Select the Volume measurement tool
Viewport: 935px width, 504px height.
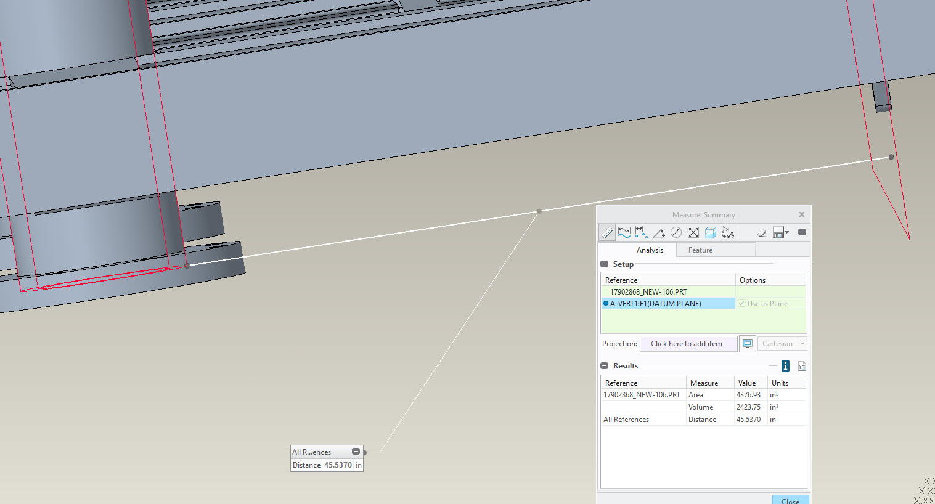coord(710,232)
